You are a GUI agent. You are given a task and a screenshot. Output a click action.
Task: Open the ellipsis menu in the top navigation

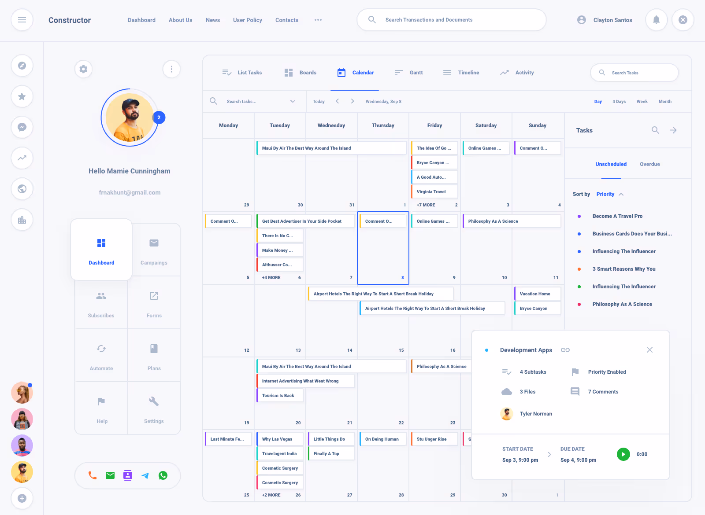[318, 20]
